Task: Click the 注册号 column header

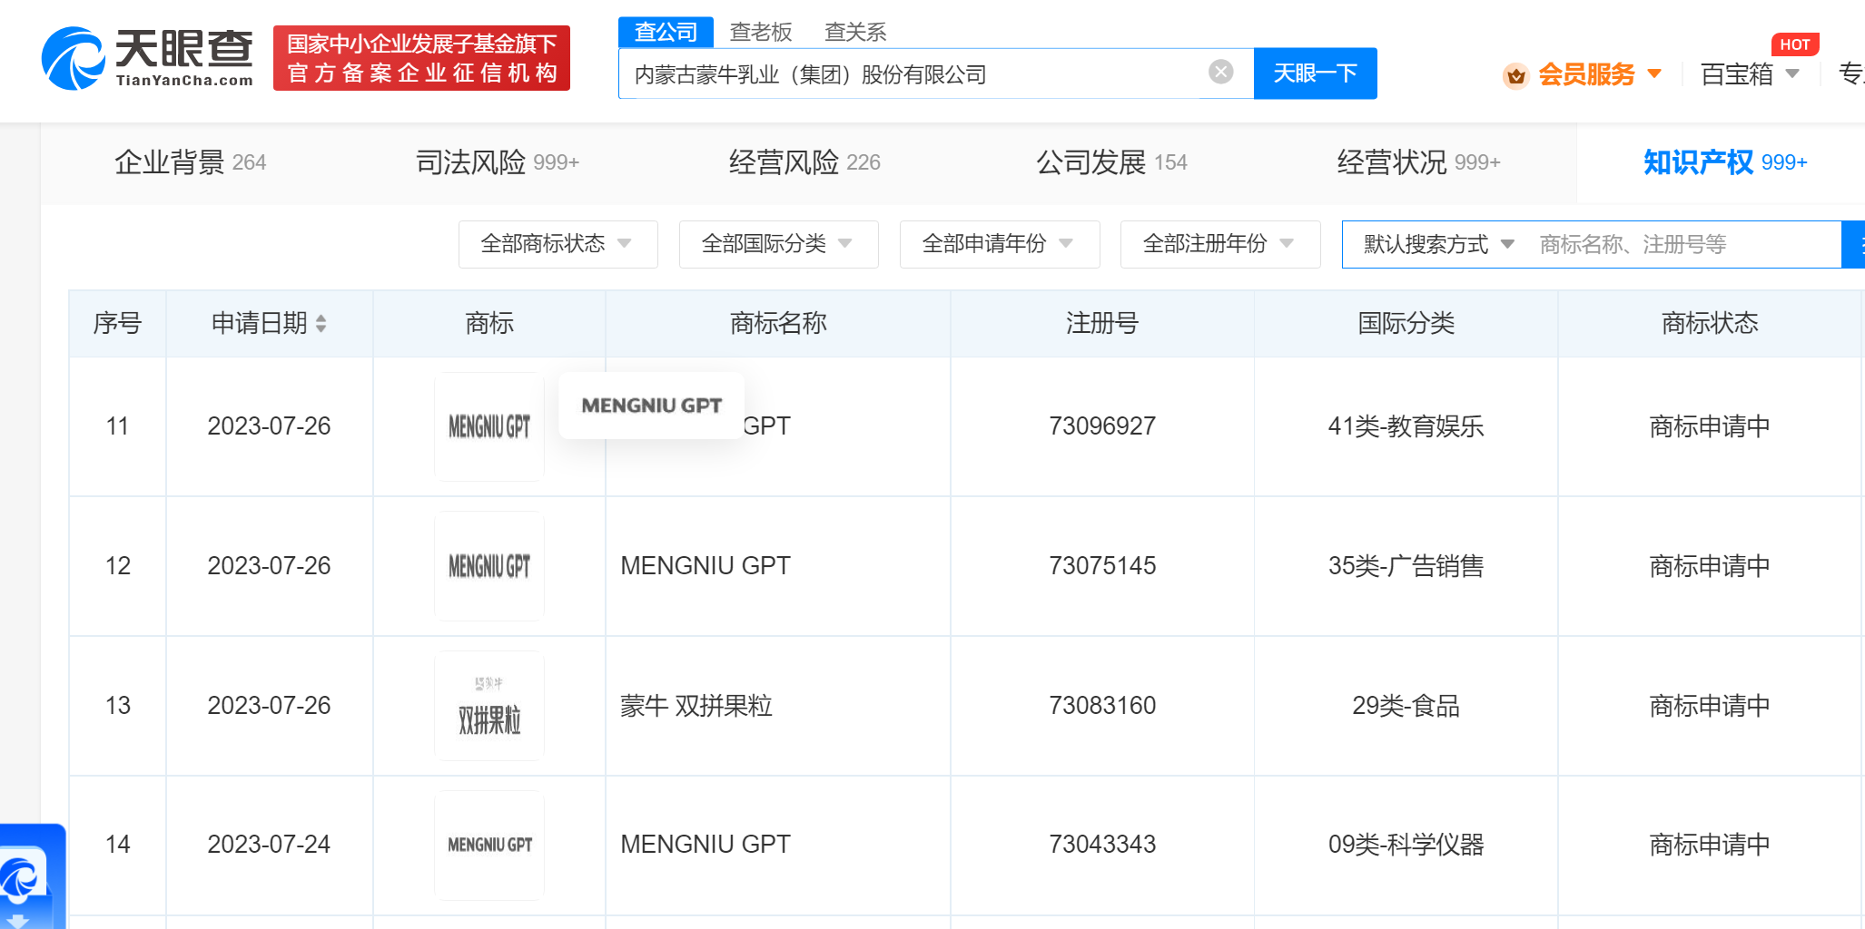Action: [1102, 323]
